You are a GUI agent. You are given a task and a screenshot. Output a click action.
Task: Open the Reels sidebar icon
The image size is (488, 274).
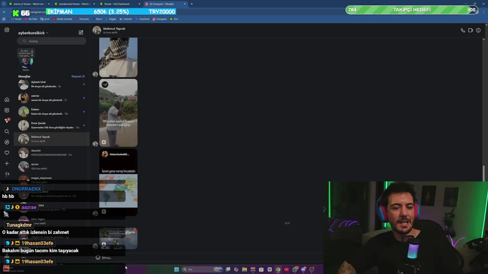tap(7, 110)
